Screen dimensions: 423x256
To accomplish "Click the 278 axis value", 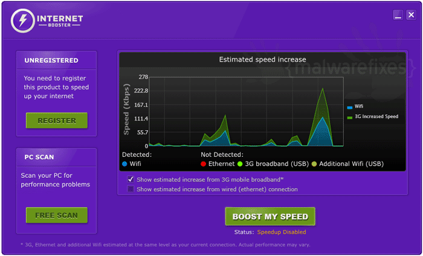I will 143,77.
